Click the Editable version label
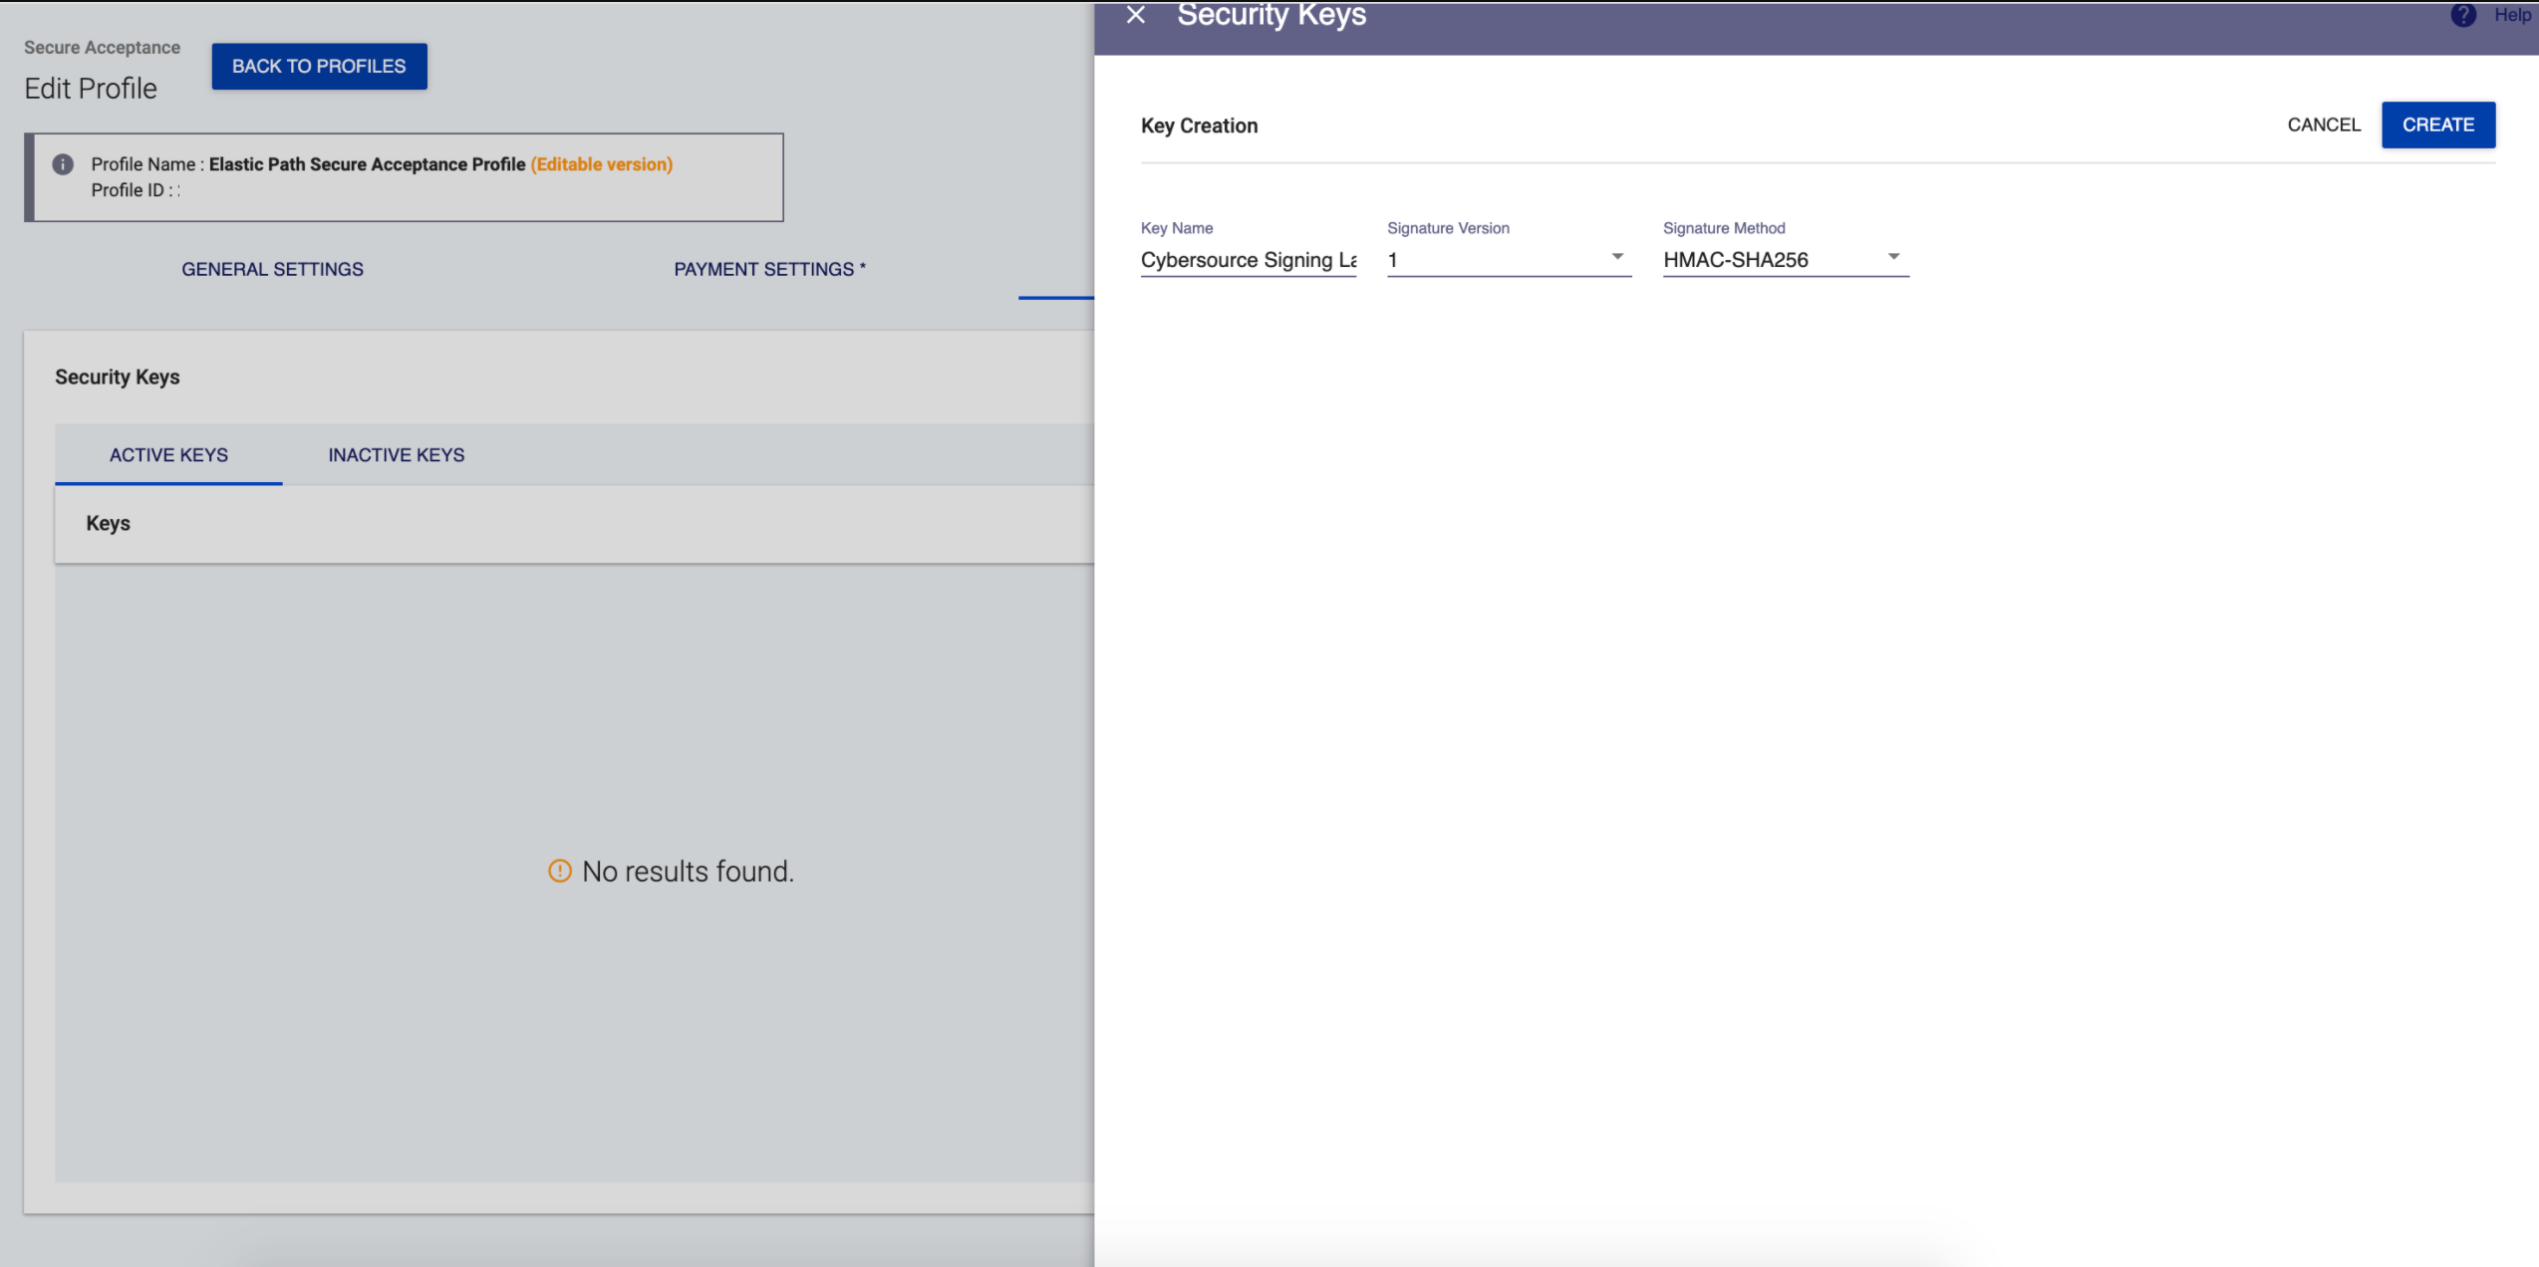The height and width of the screenshot is (1267, 2539). [x=601, y=164]
